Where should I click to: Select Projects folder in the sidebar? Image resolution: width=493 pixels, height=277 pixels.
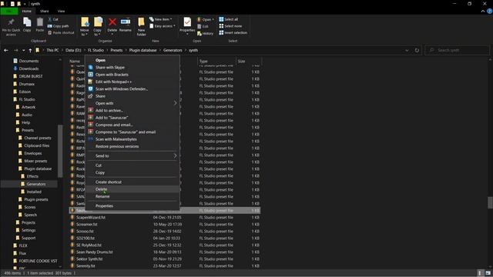coord(29,222)
